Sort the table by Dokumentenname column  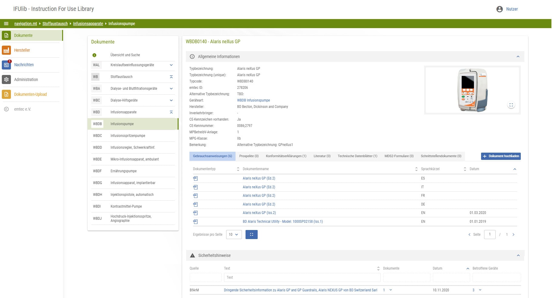[x=416, y=169]
